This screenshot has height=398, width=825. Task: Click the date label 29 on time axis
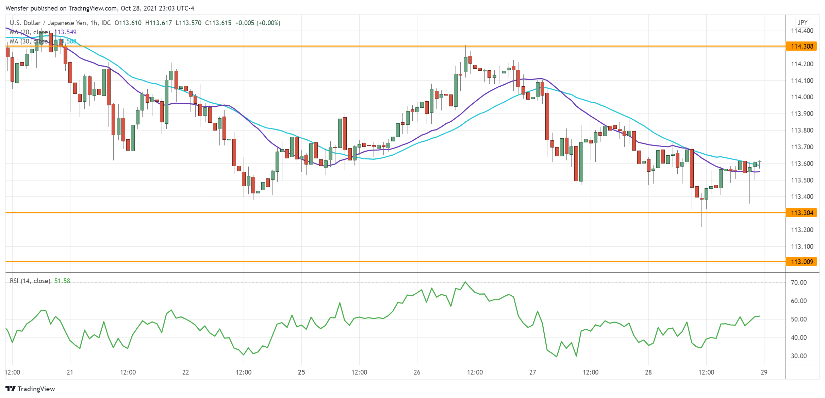[764, 372]
